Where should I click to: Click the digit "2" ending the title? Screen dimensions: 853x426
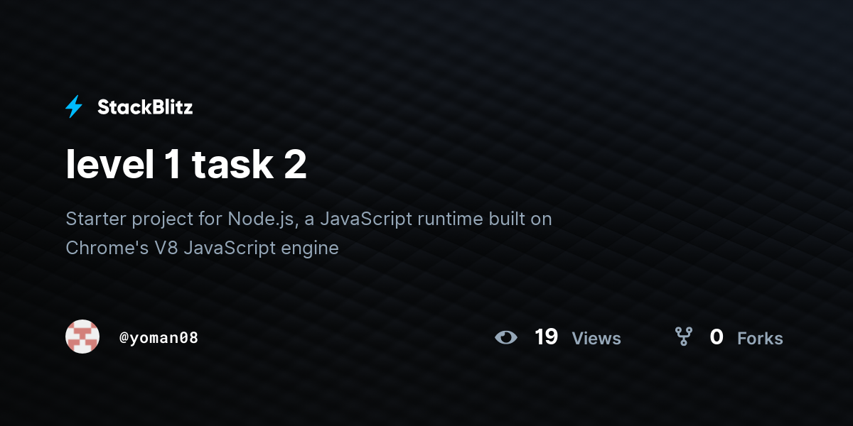coord(296,165)
